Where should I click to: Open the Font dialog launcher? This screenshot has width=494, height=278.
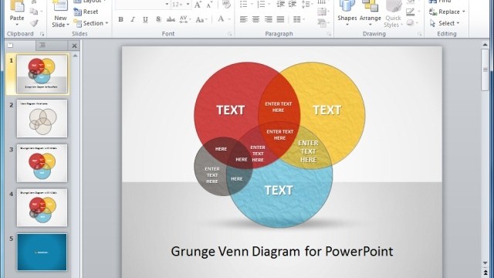pos(230,34)
